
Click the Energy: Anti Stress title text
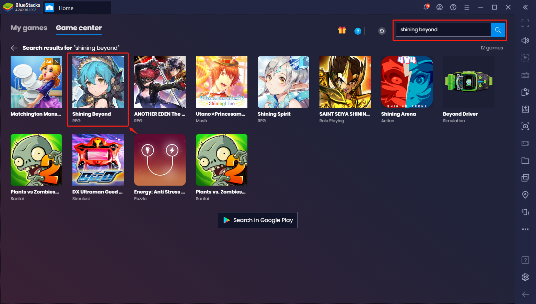click(160, 192)
